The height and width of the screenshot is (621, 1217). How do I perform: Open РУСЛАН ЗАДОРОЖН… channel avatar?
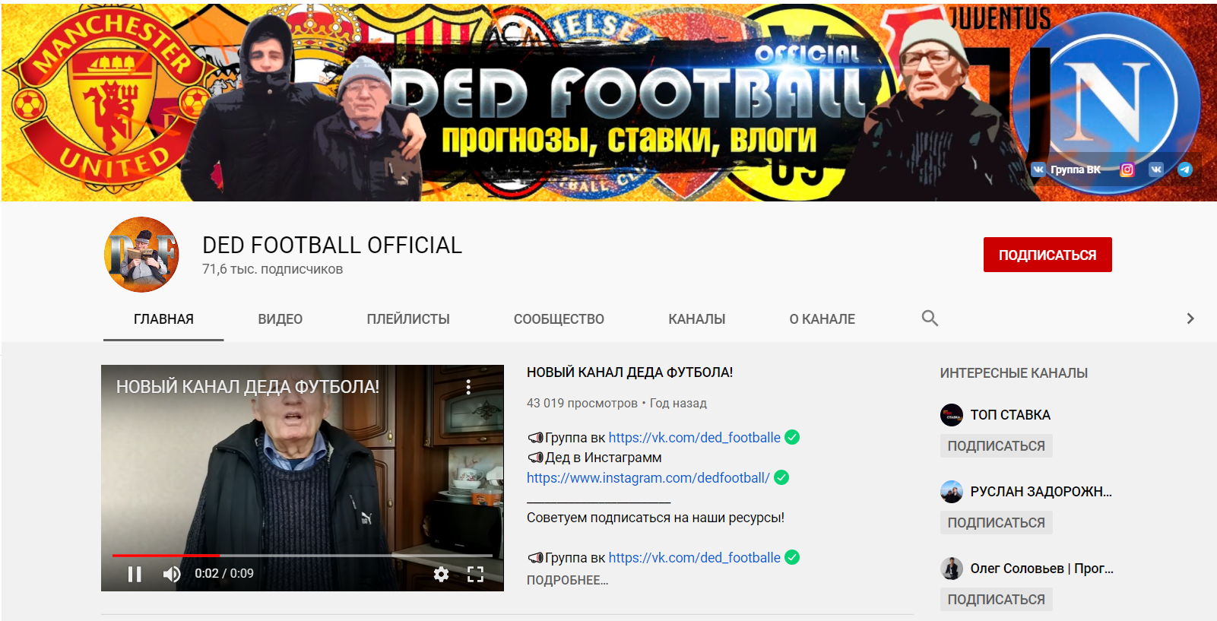(x=952, y=492)
